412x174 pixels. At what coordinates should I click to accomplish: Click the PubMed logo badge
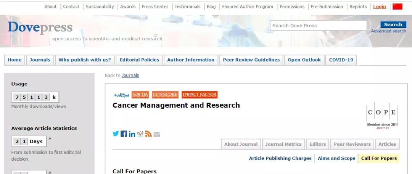pyautogui.click(x=122, y=95)
